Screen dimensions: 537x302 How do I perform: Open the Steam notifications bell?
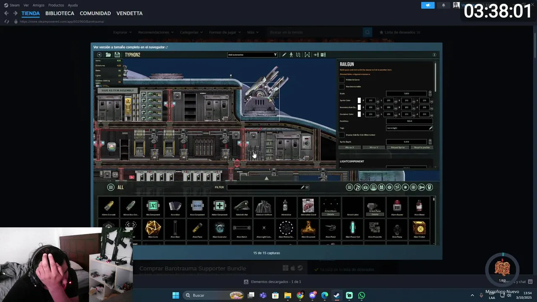coord(443,5)
